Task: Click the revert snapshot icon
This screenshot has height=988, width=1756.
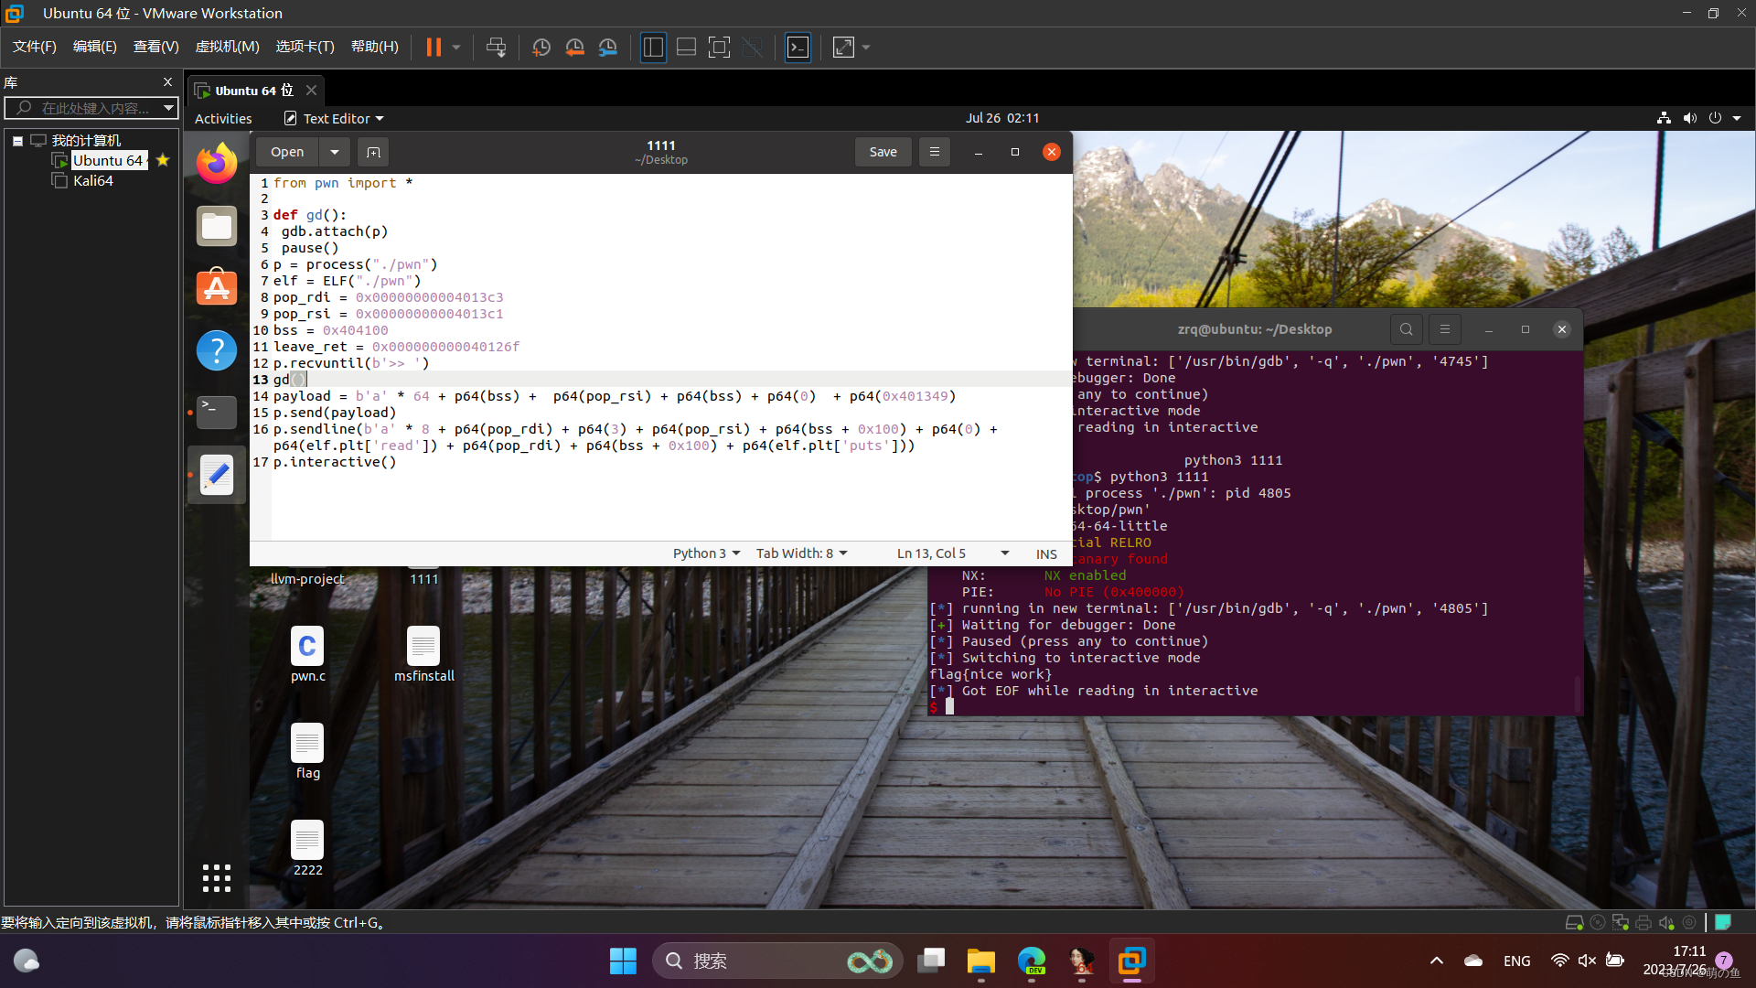Action: click(x=574, y=48)
